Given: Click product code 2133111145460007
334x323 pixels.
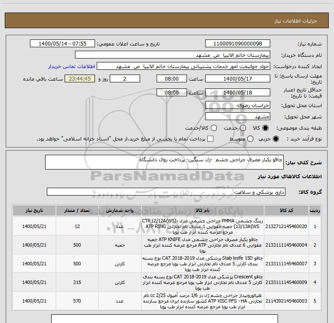Looking at the screenshot, I should click(x=286, y=264).
